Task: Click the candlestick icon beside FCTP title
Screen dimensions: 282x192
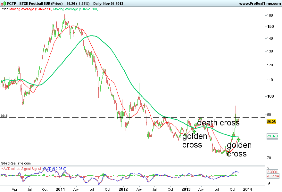Action: click(x=4, y=4)
